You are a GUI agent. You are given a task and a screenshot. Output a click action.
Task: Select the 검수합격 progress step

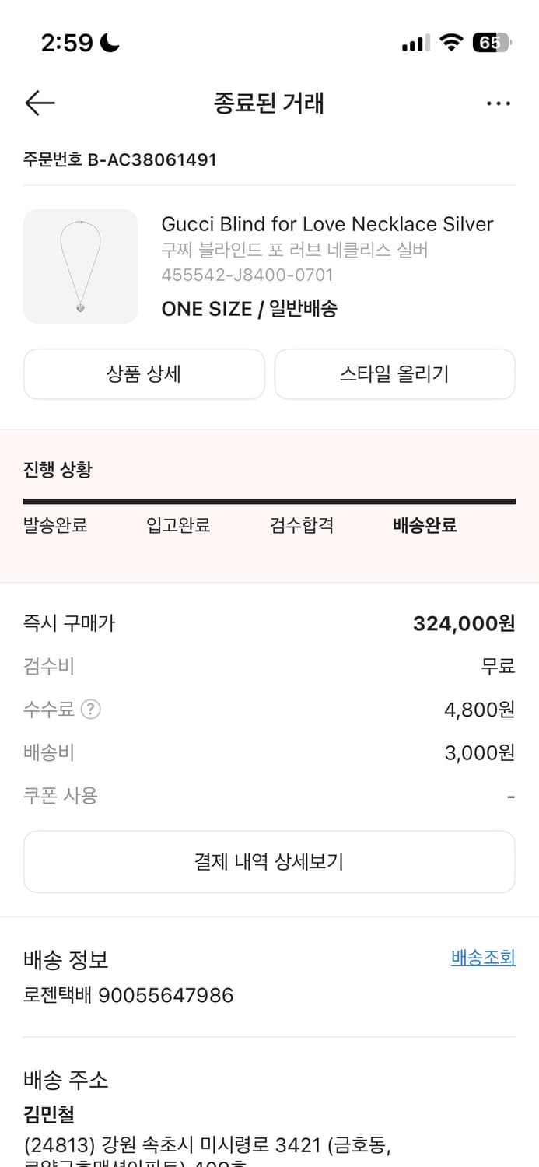click(x=302, y=525)
